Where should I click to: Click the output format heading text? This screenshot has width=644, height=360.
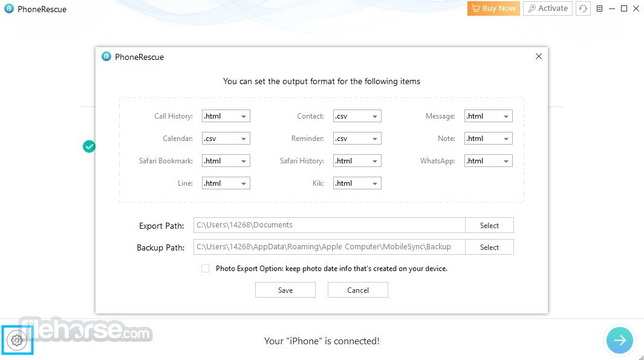tap(322, 81)
